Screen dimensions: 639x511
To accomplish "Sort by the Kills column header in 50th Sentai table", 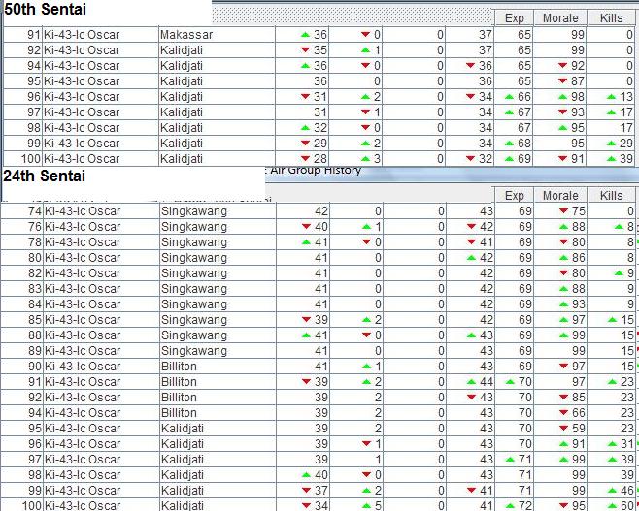I will [x=611, y=17].
